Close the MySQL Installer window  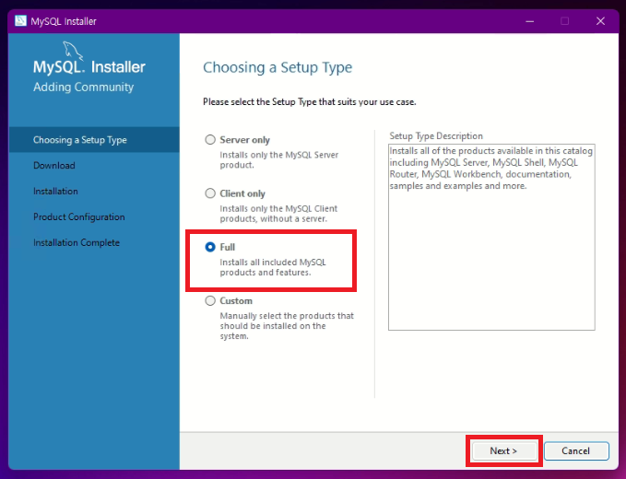[x=600, y=21]
